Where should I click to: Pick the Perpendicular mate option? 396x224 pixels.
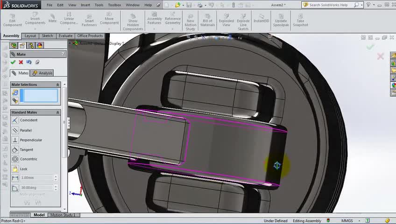click(x=15, y=140)
